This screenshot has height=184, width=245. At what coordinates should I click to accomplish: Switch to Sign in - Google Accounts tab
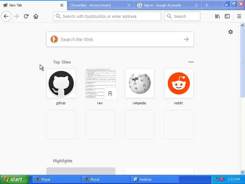[x=168, y=5]
